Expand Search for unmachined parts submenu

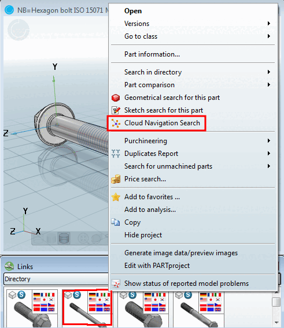193,166
